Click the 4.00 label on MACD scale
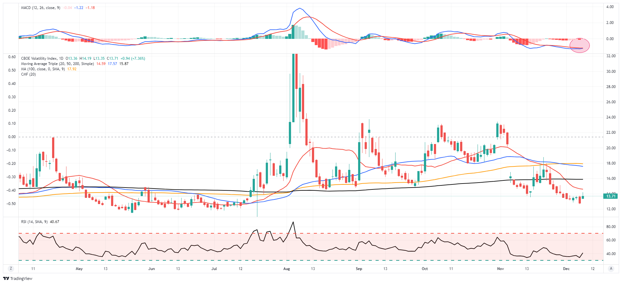The image size is (622, 284). pyautogui.click(x=610, y=7)
